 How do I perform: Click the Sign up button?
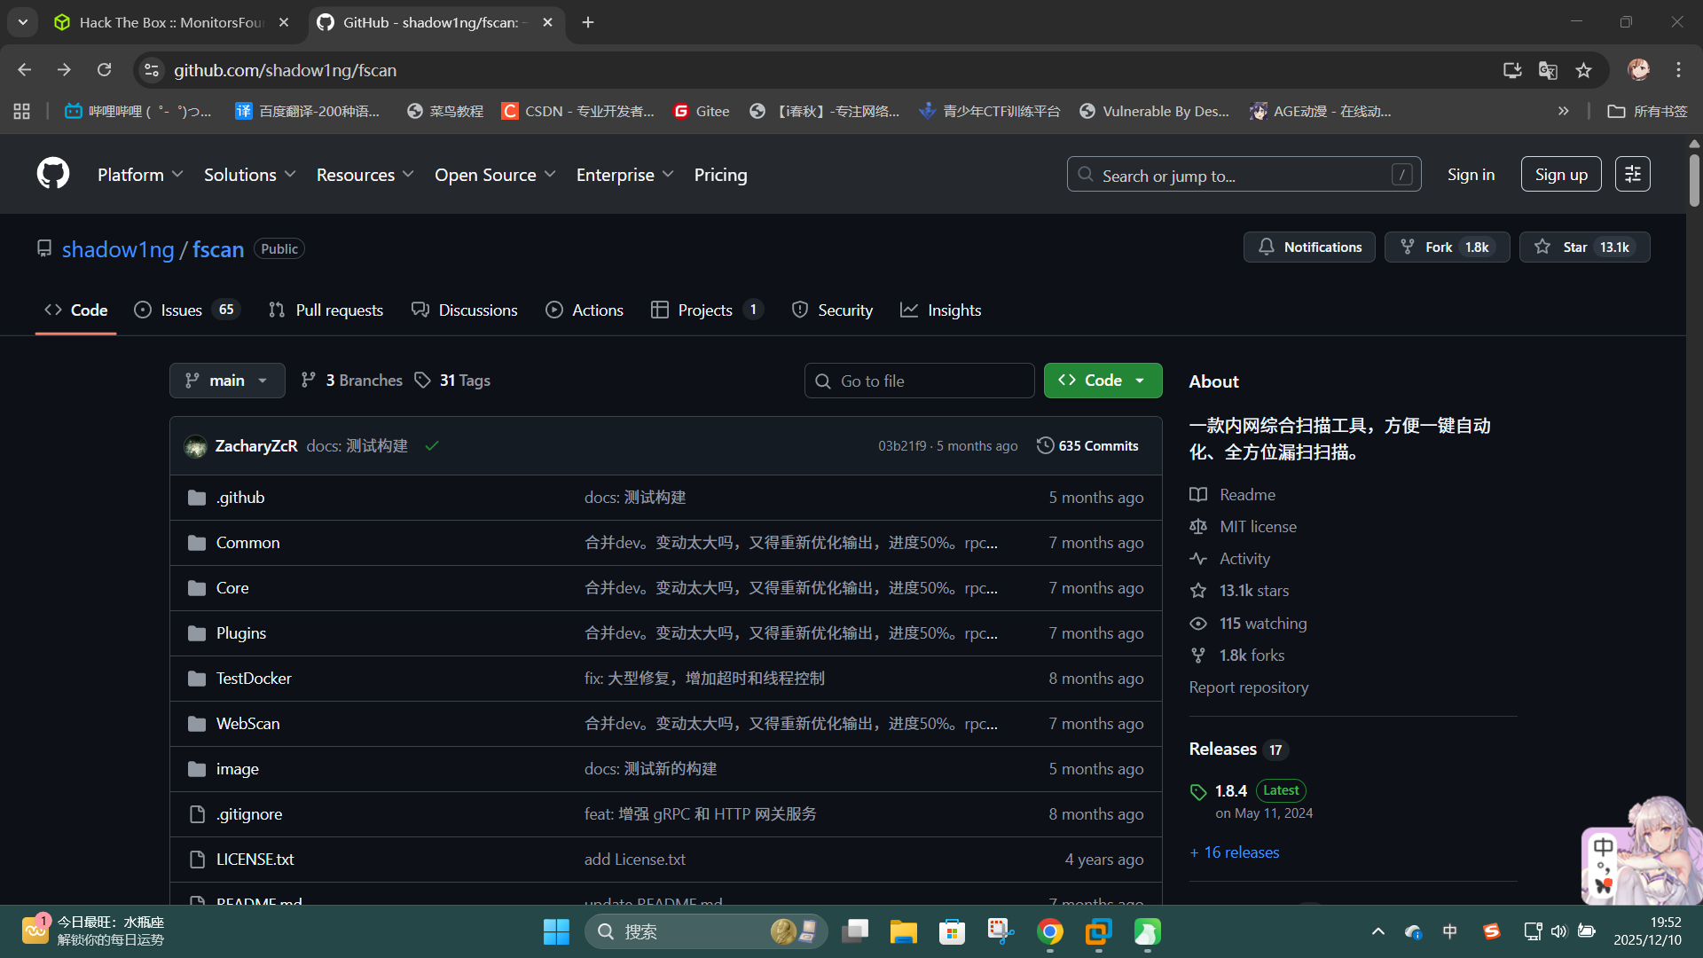point(1560,175)
